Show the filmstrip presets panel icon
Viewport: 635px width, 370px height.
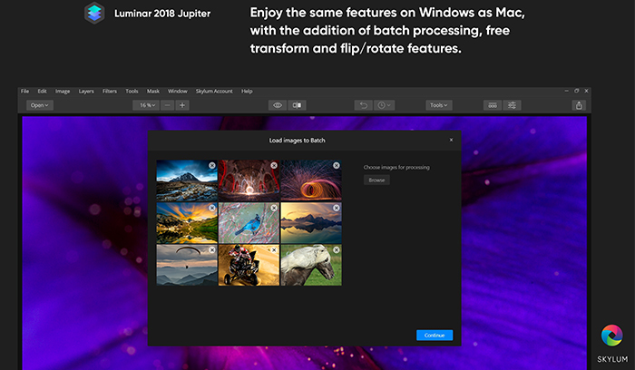[493, 105]
